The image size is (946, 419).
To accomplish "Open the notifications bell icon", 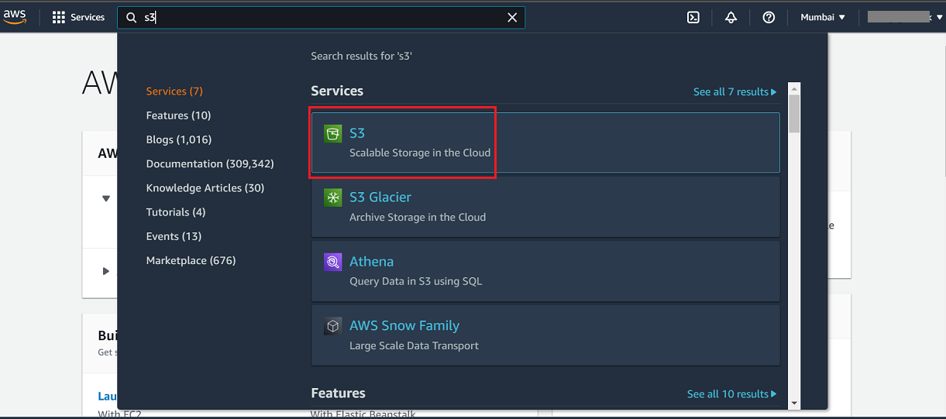I will coord(731,17).
